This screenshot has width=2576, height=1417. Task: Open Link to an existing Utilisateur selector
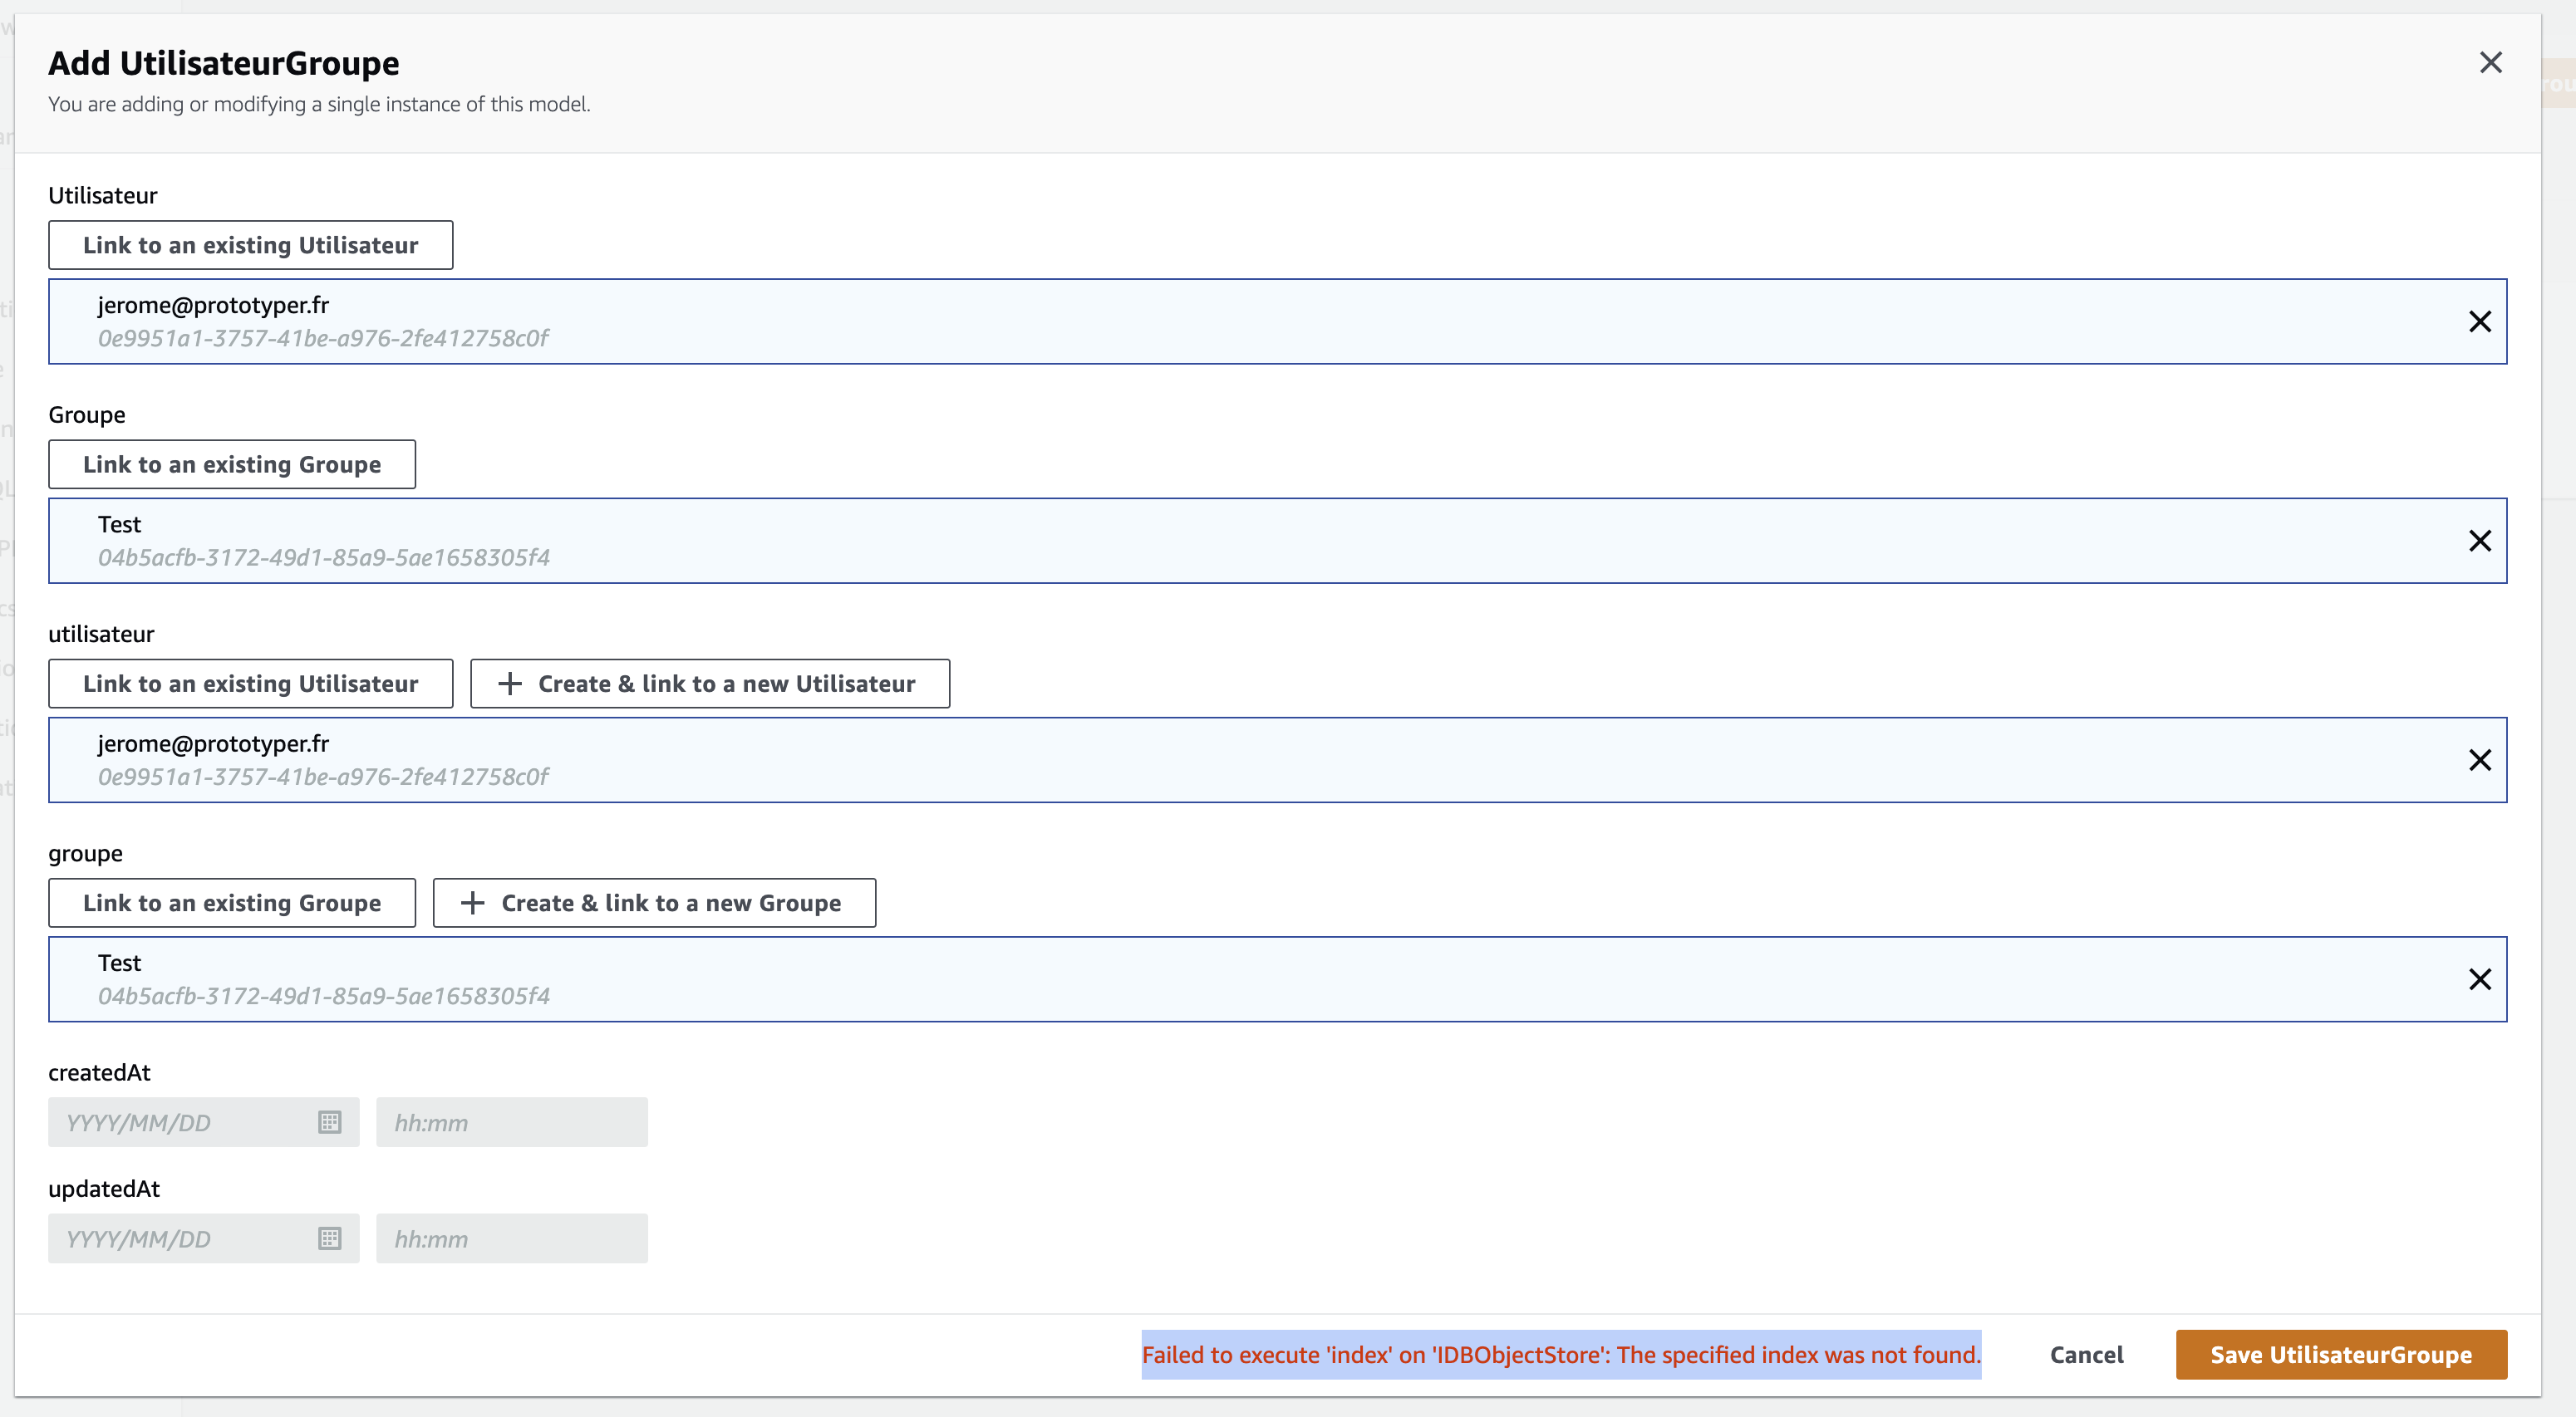point(250,245)
